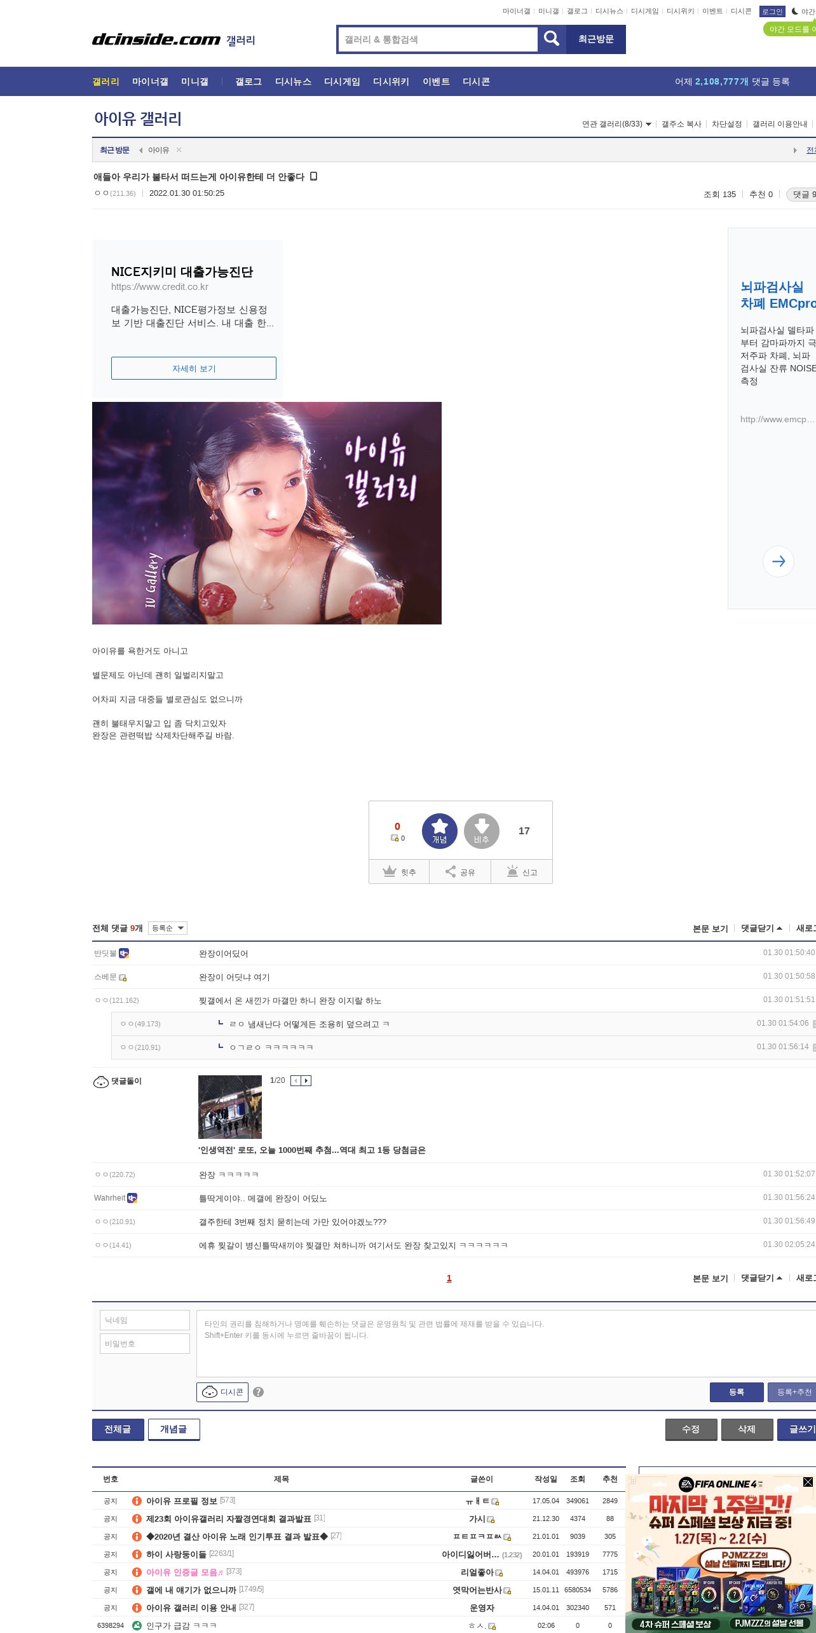816x1633 pixels.
Task: Close the 아이유 recent visit tag
Action: coord(179,150)
